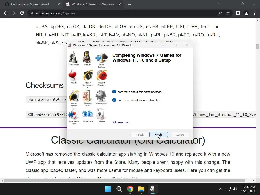Uncheck Learn more about this game package
The width and height of the screenshot is (260, 195).
tap(114, 92)
